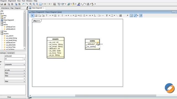Open the first false dropdown below private
The height and width of the screenshot is (99, 177).
15,73
